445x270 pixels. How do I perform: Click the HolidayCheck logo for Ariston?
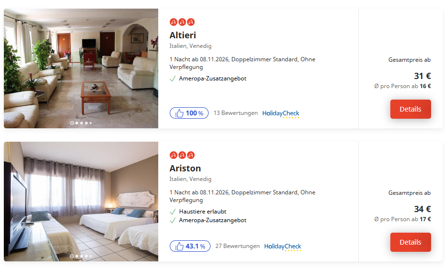click(x=282, y=247)
